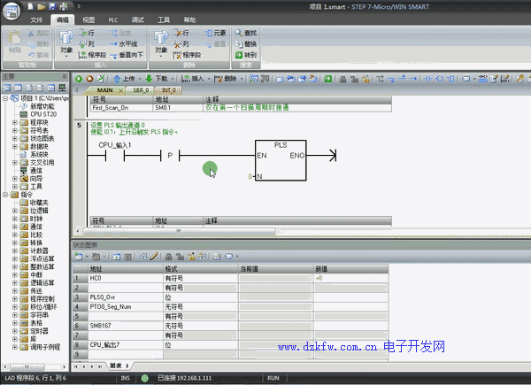Compile program with the checkmark icon
The image size is (531, 385).
[x=101, y=79]
